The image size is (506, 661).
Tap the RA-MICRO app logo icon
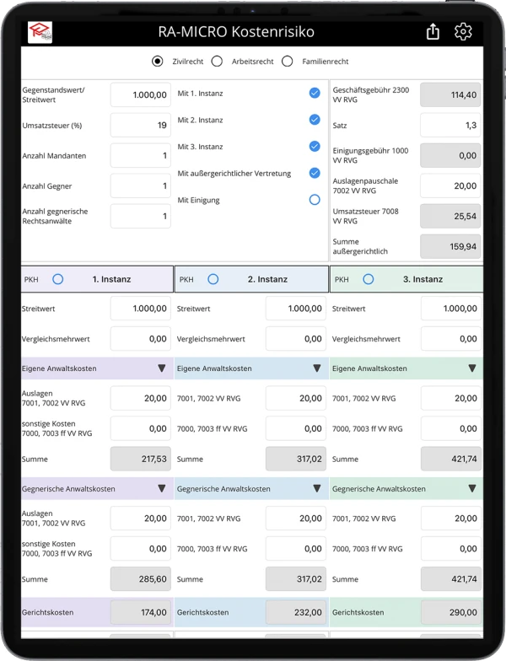click(x=40, y=32)
